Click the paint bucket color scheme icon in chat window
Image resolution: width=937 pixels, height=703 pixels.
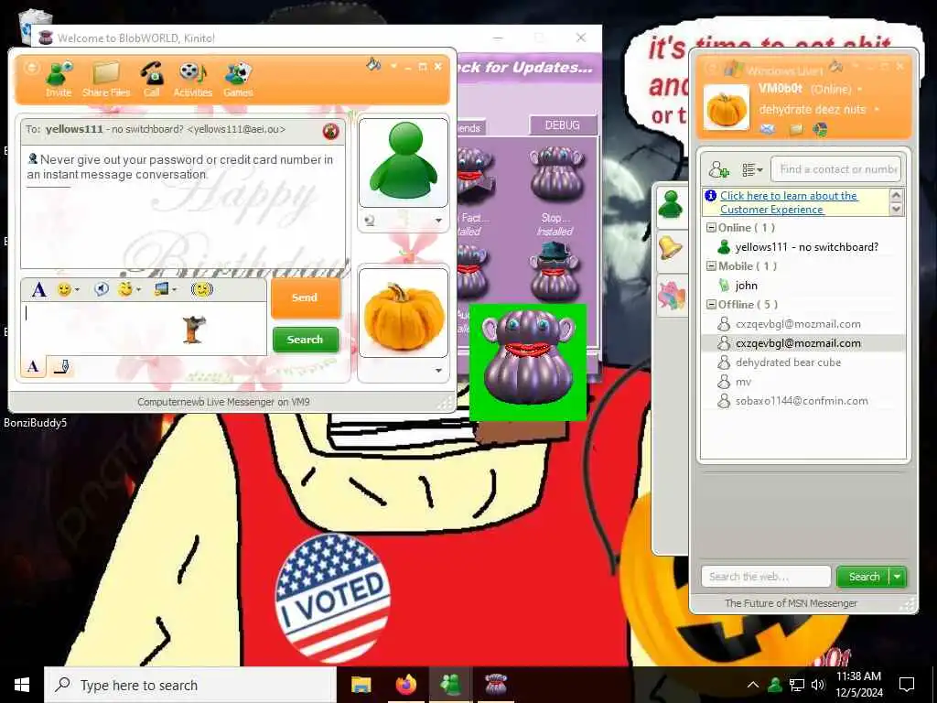click(374, 64)
